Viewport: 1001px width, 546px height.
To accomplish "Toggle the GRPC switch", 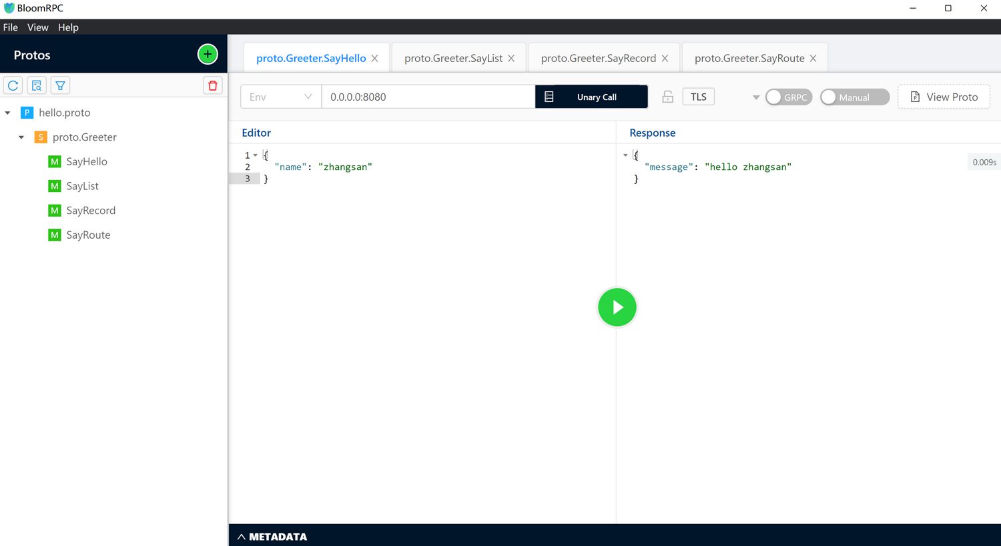I will 789,97.
